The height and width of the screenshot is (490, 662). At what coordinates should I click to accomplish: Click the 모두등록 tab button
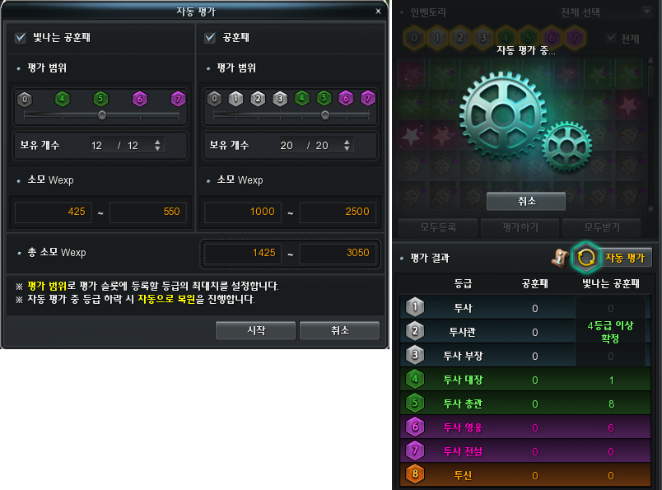tap(438, 227)
